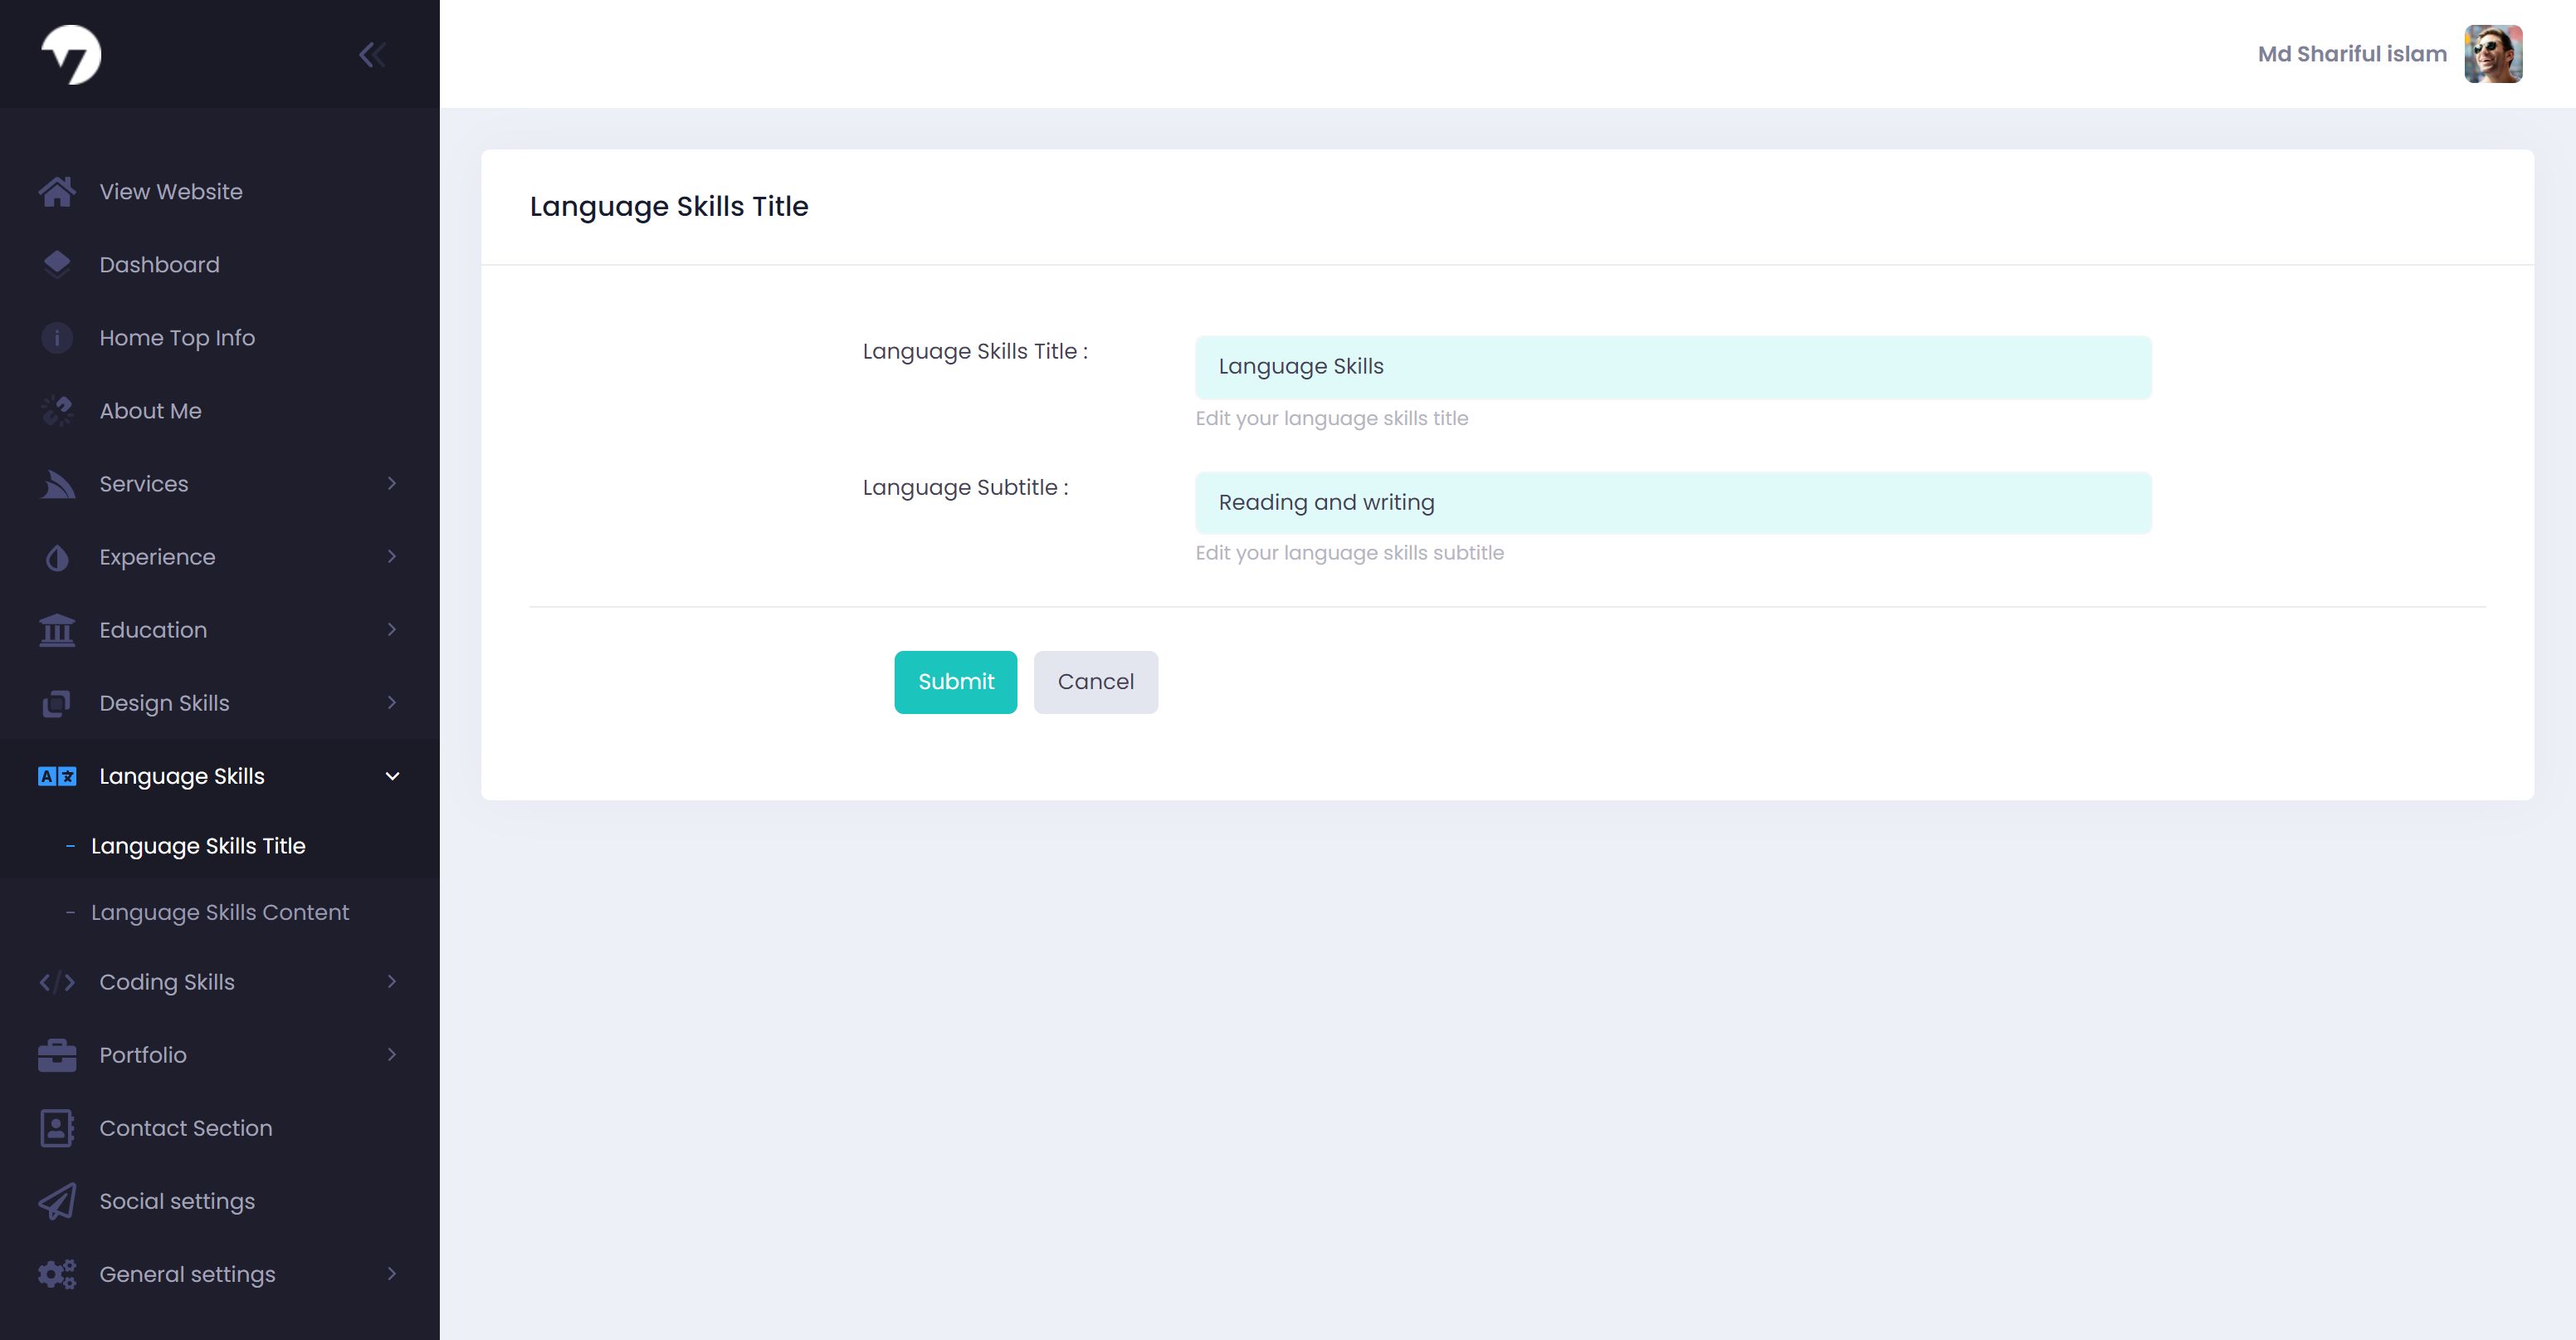The height and width of the screenshot is (1340, 2576).
Task: Click the Dashboard diamond icon
Action: click(57, 264)
